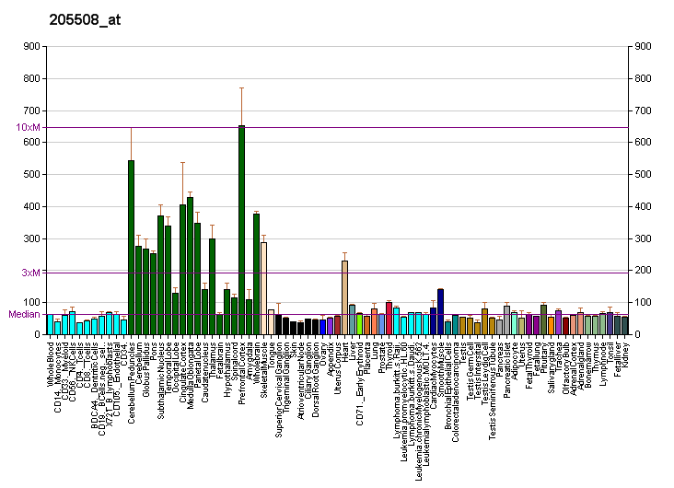The height and width of the screenshot is (488, 674).
Task: Select the tallest green PrefrontalCortex bar
Action: [241, 230]
